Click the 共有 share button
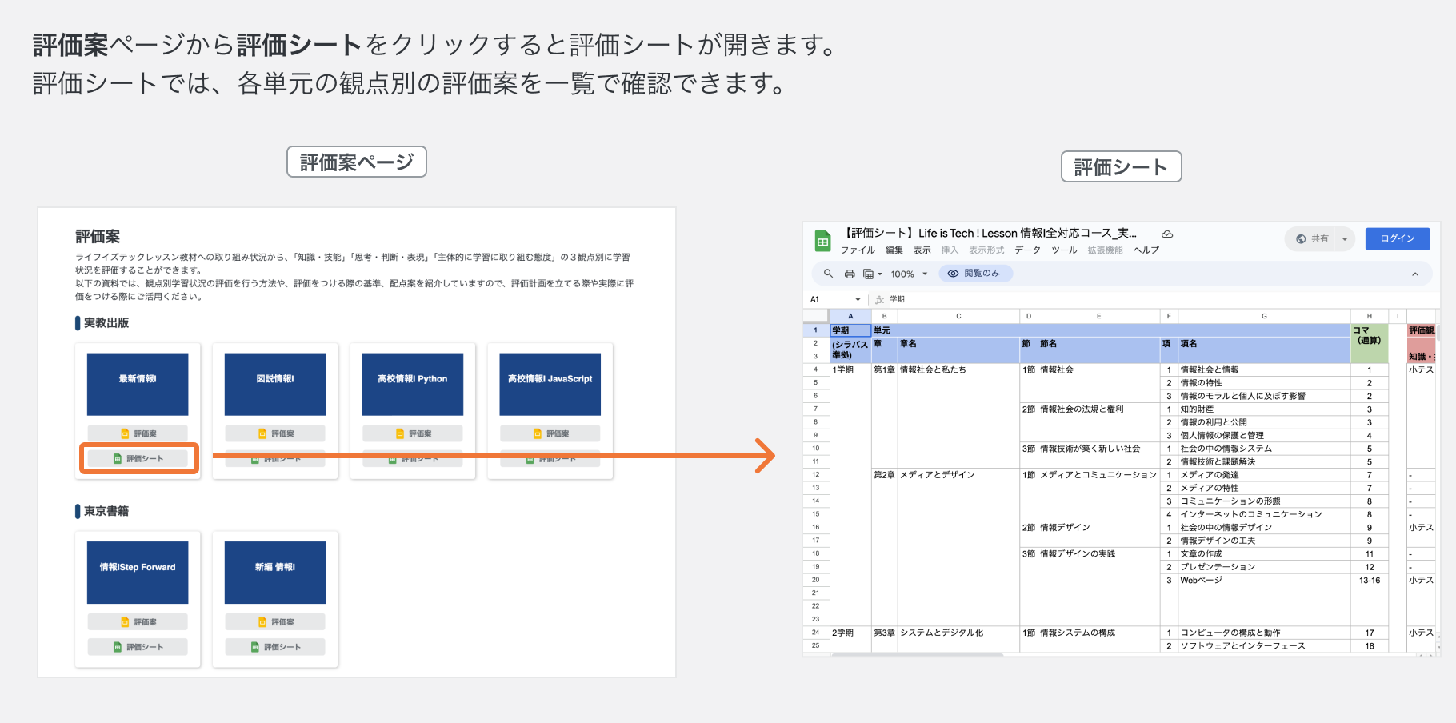The width and height of the screenshot is (1456, 723). coord(1312,238)
